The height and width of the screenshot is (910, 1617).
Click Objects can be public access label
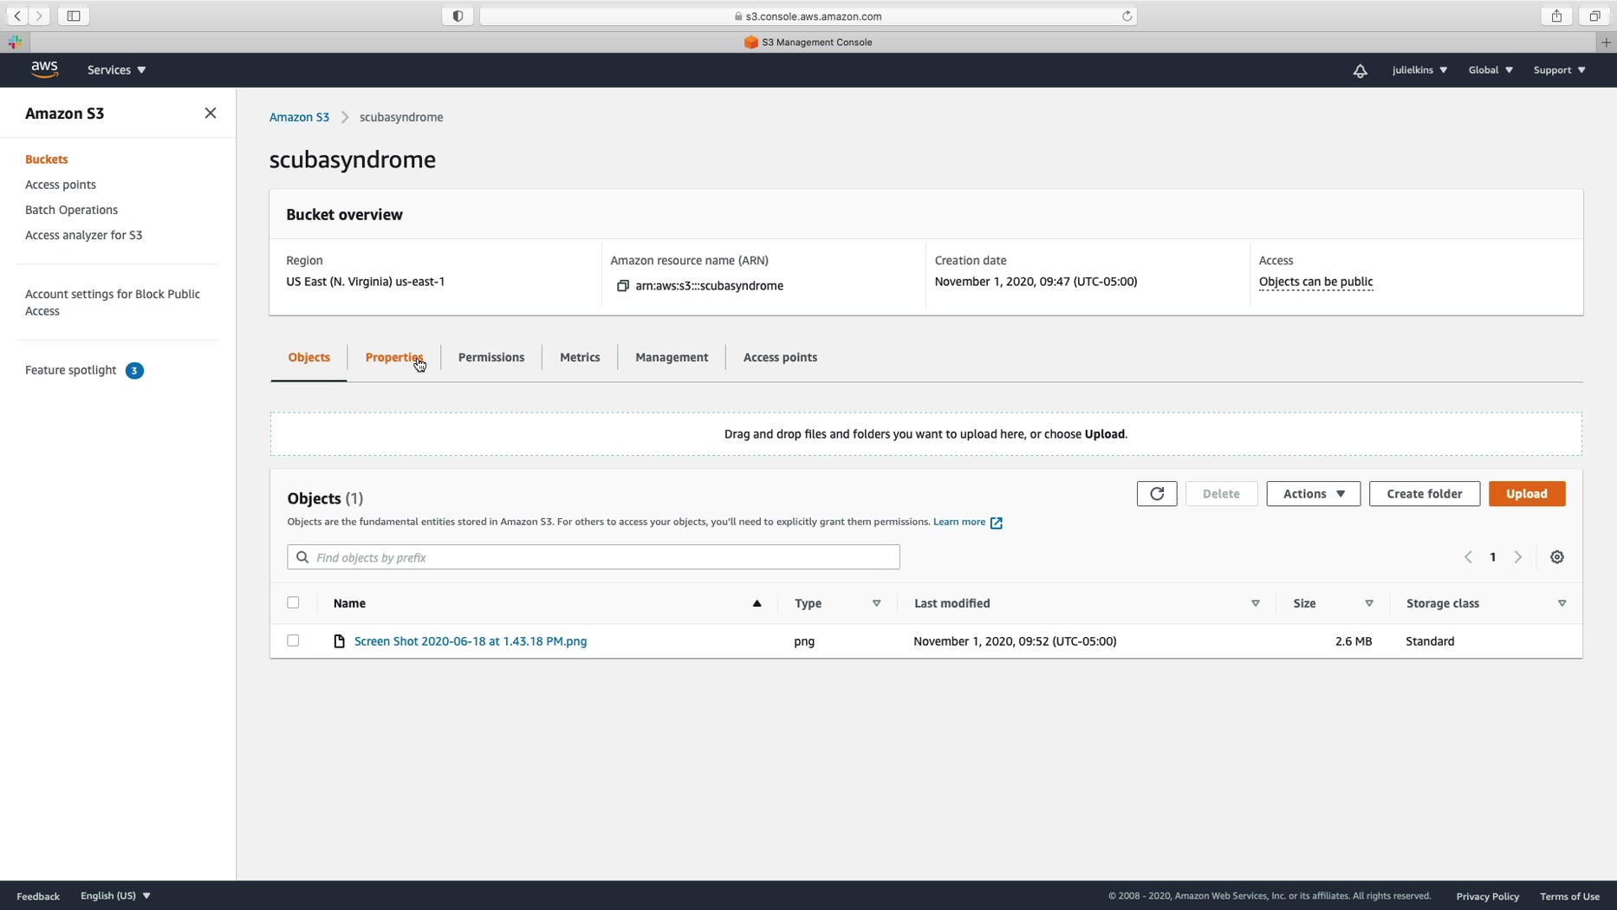pos(1315,283)
